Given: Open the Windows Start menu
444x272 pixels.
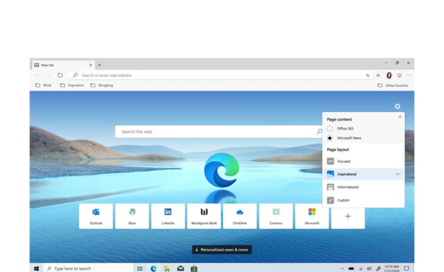Looking at the screenshot, I should tap(36, 268).
